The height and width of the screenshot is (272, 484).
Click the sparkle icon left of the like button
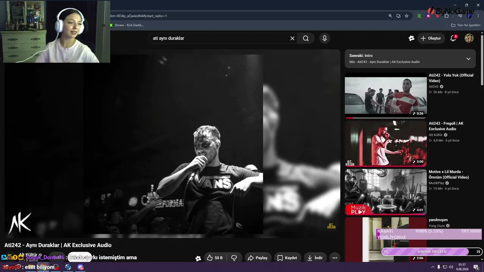click(198, 258)
